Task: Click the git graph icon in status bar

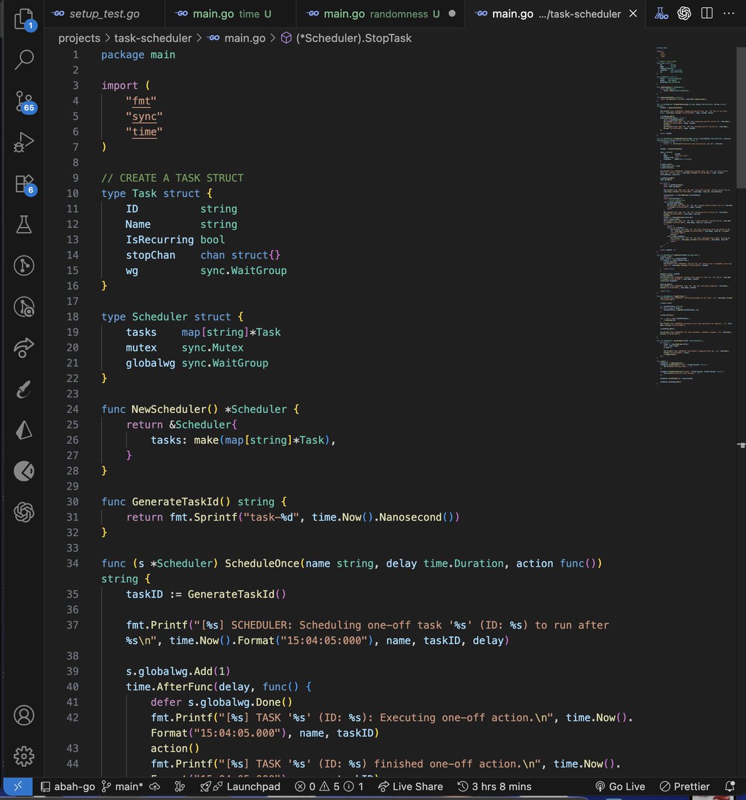Action: (x=179, y=787)
